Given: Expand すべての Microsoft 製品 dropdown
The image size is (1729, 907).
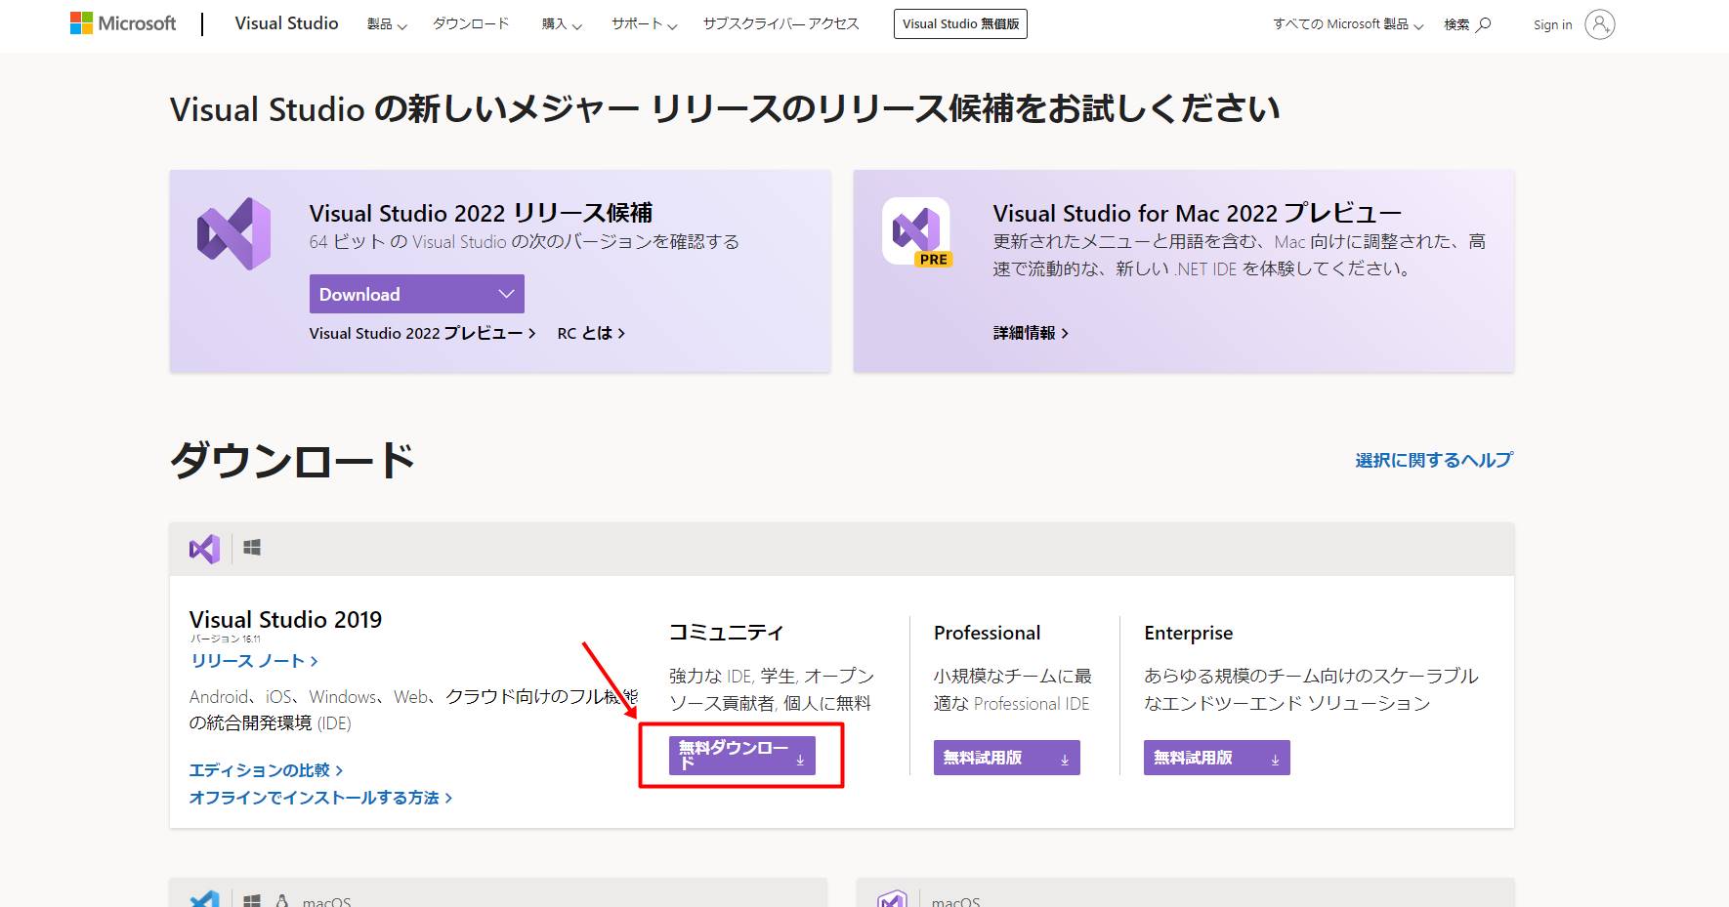Looking at the screenshot, I should (1348, 24).
